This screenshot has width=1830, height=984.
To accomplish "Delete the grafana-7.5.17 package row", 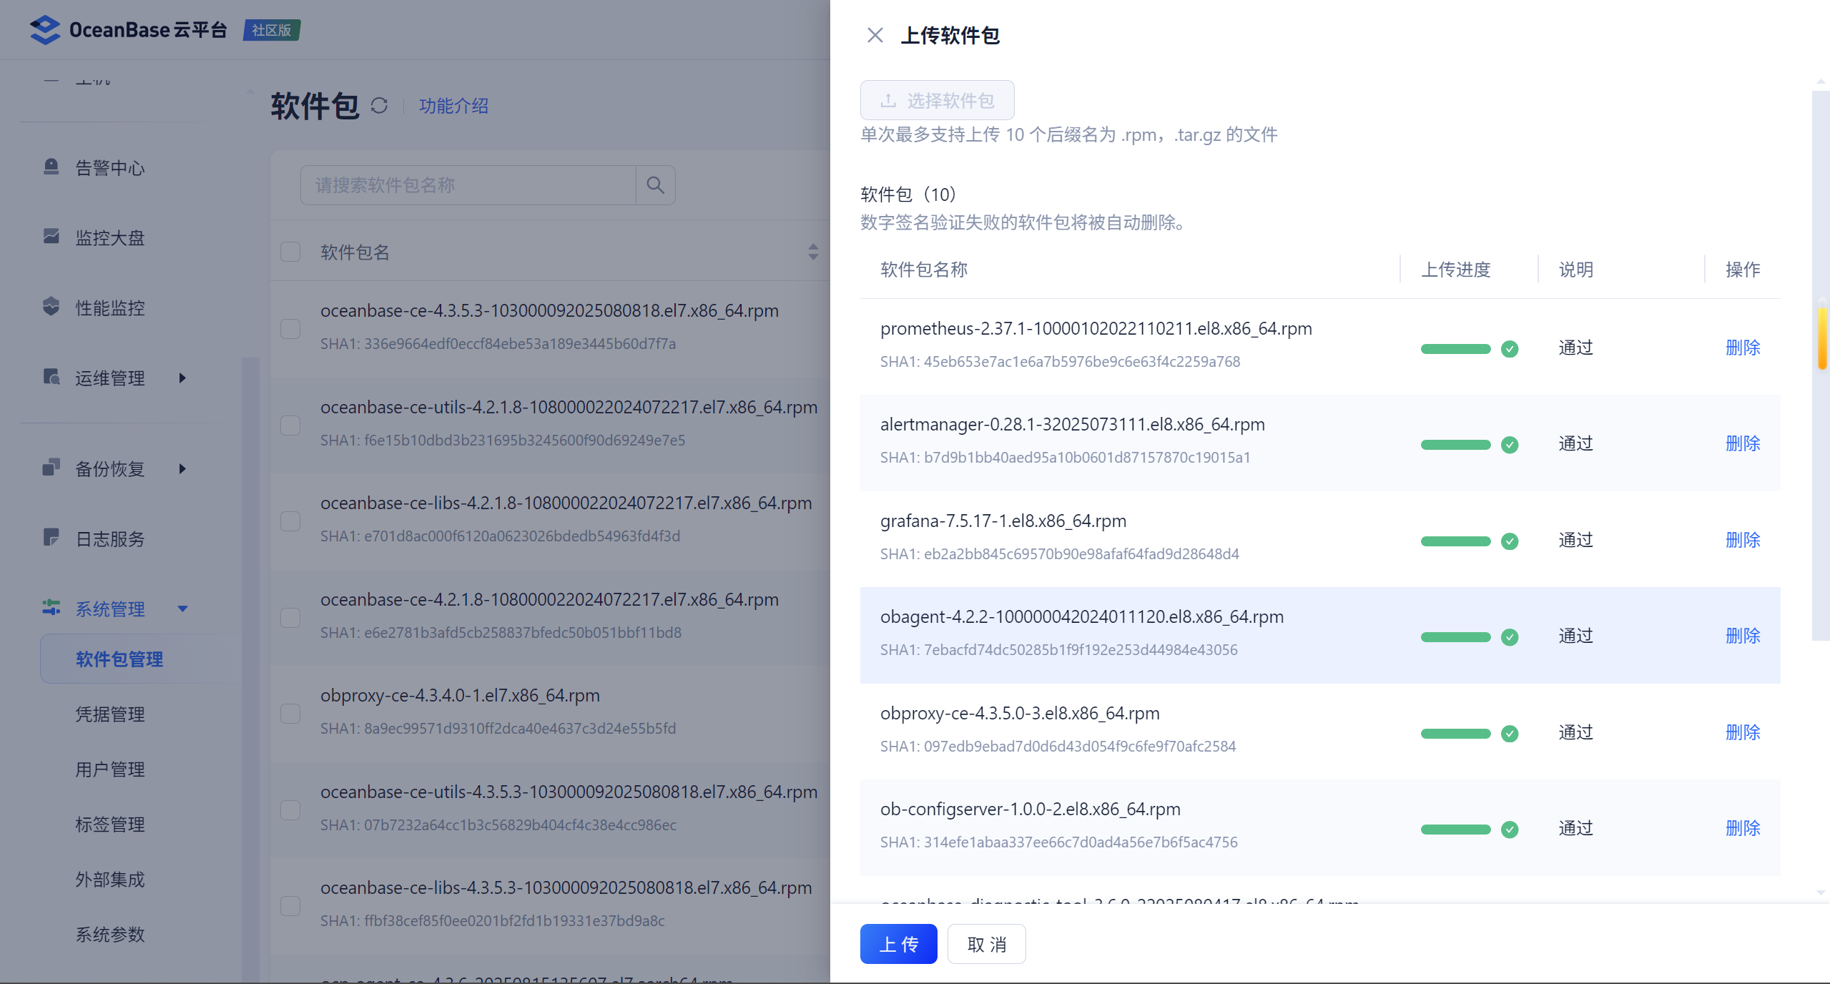I will tap(1742, 540).
